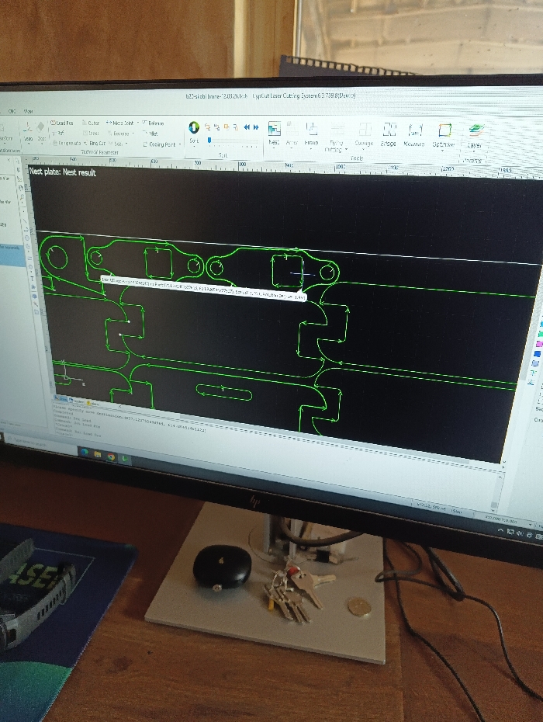Click the Group tool icon
Viewport: 543px width, 722px height.
click(312, 134)
